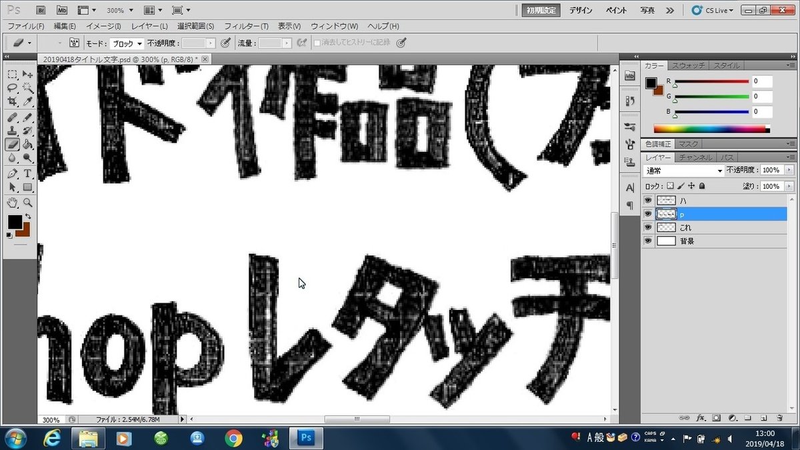The width and height of the screenshot is (800, 450).
Task: Toggle lock transparent pixels
Action: pyautogui.click(x=671, y=187)
